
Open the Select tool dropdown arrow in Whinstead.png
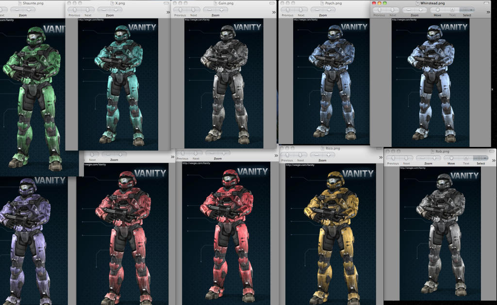(x=472, y=10)
